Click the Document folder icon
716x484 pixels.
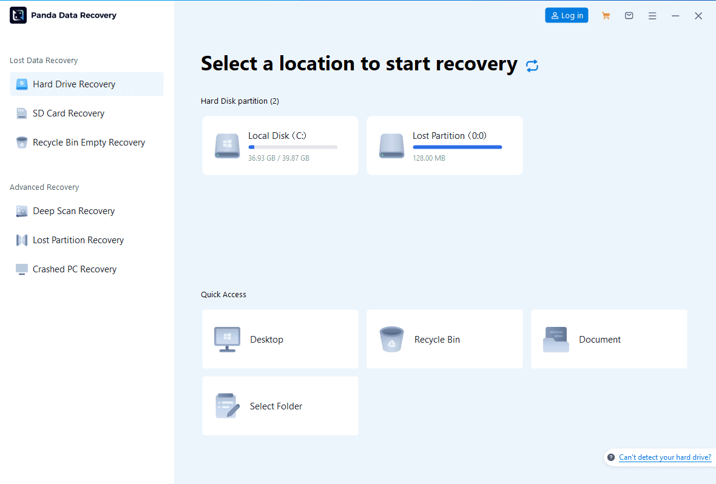point(556,339)
